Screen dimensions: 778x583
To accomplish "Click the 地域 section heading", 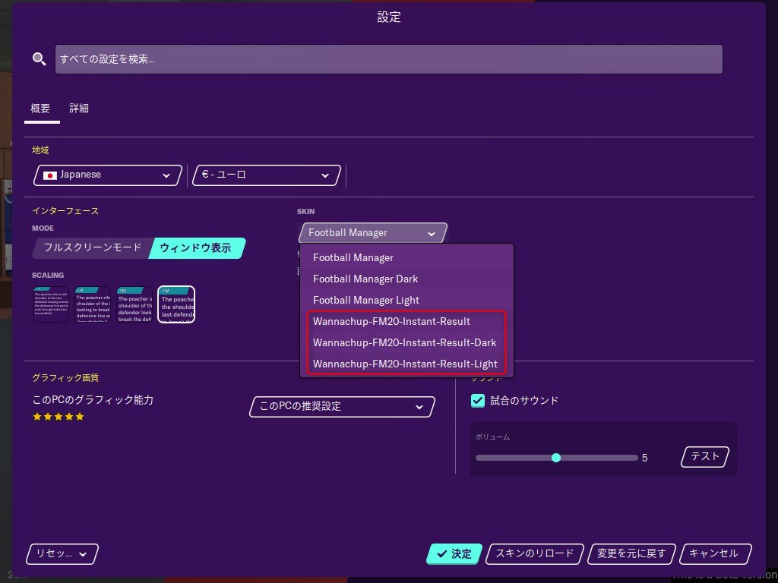I will tap(41, 150).
